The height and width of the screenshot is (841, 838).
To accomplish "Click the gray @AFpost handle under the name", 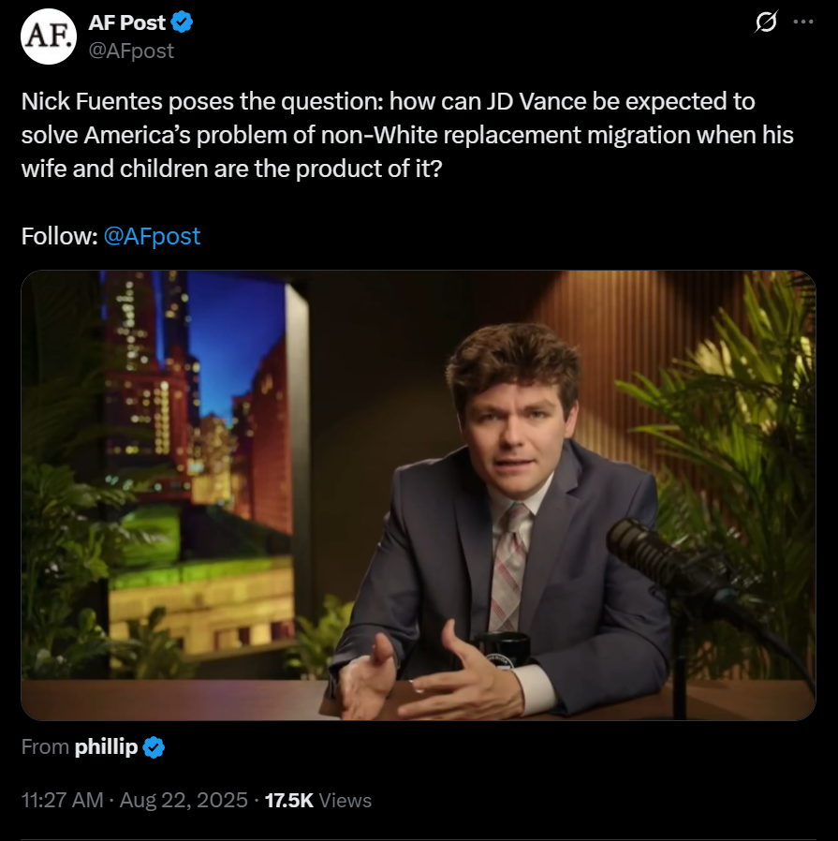I will pyautogui.click(x=130, y=51).
